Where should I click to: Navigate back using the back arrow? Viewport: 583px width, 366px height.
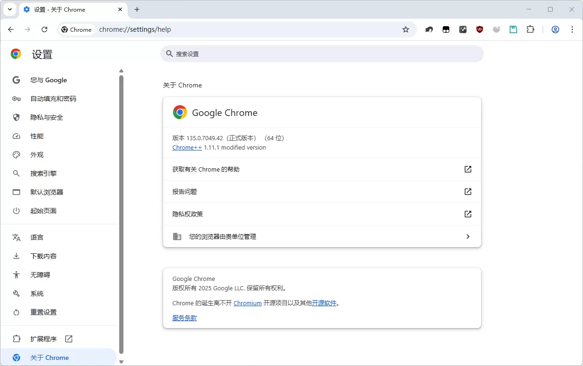click(11, 29)
